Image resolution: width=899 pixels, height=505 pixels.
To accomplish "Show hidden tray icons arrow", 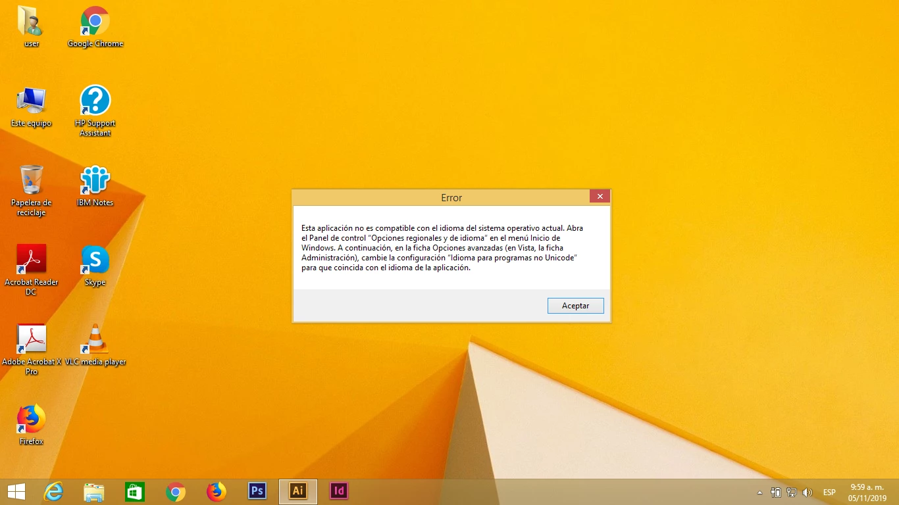I will coord(760,492).
